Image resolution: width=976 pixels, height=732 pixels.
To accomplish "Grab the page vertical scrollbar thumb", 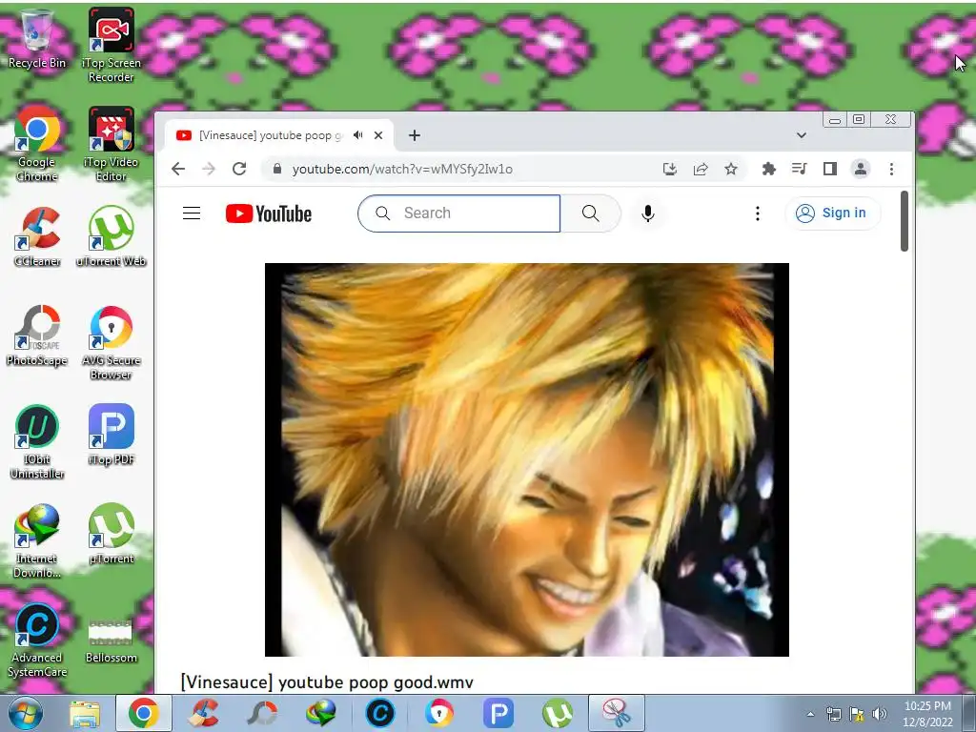I will 905,221.
